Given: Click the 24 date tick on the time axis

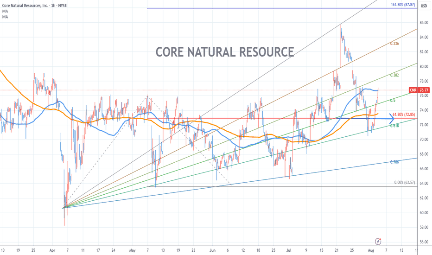Looking at the screenshot, I should tap(113, 250).
